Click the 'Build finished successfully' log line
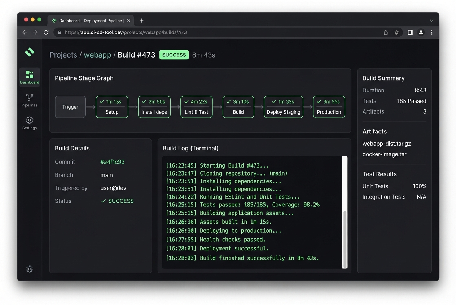Screen dimensions: 456x305 coord(243,258)
